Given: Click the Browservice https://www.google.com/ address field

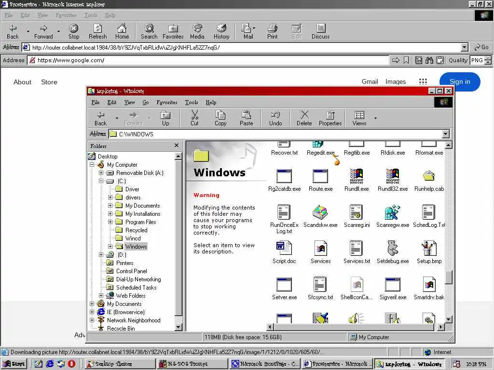Looking at the screenshot, I should pos(208,60).
